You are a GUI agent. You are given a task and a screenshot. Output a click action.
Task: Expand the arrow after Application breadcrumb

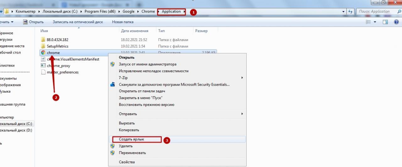pos(184,12)
